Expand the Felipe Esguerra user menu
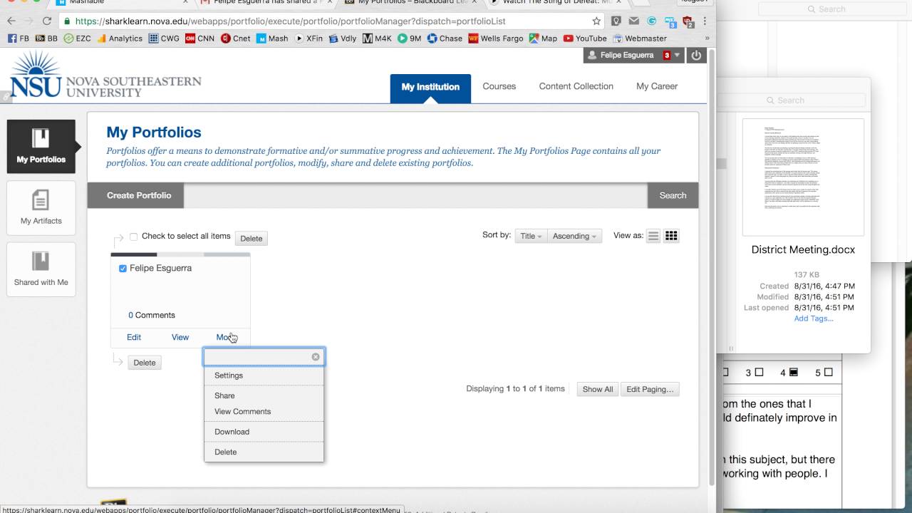 tap(634, 55)
